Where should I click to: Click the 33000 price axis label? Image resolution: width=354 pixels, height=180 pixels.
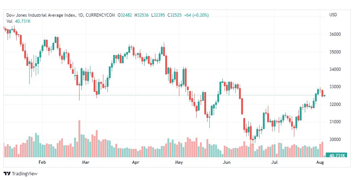(335, 87)
